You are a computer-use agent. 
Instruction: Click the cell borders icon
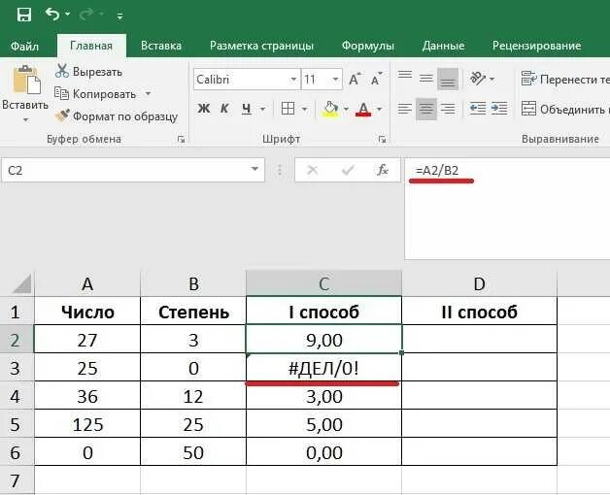288,109
